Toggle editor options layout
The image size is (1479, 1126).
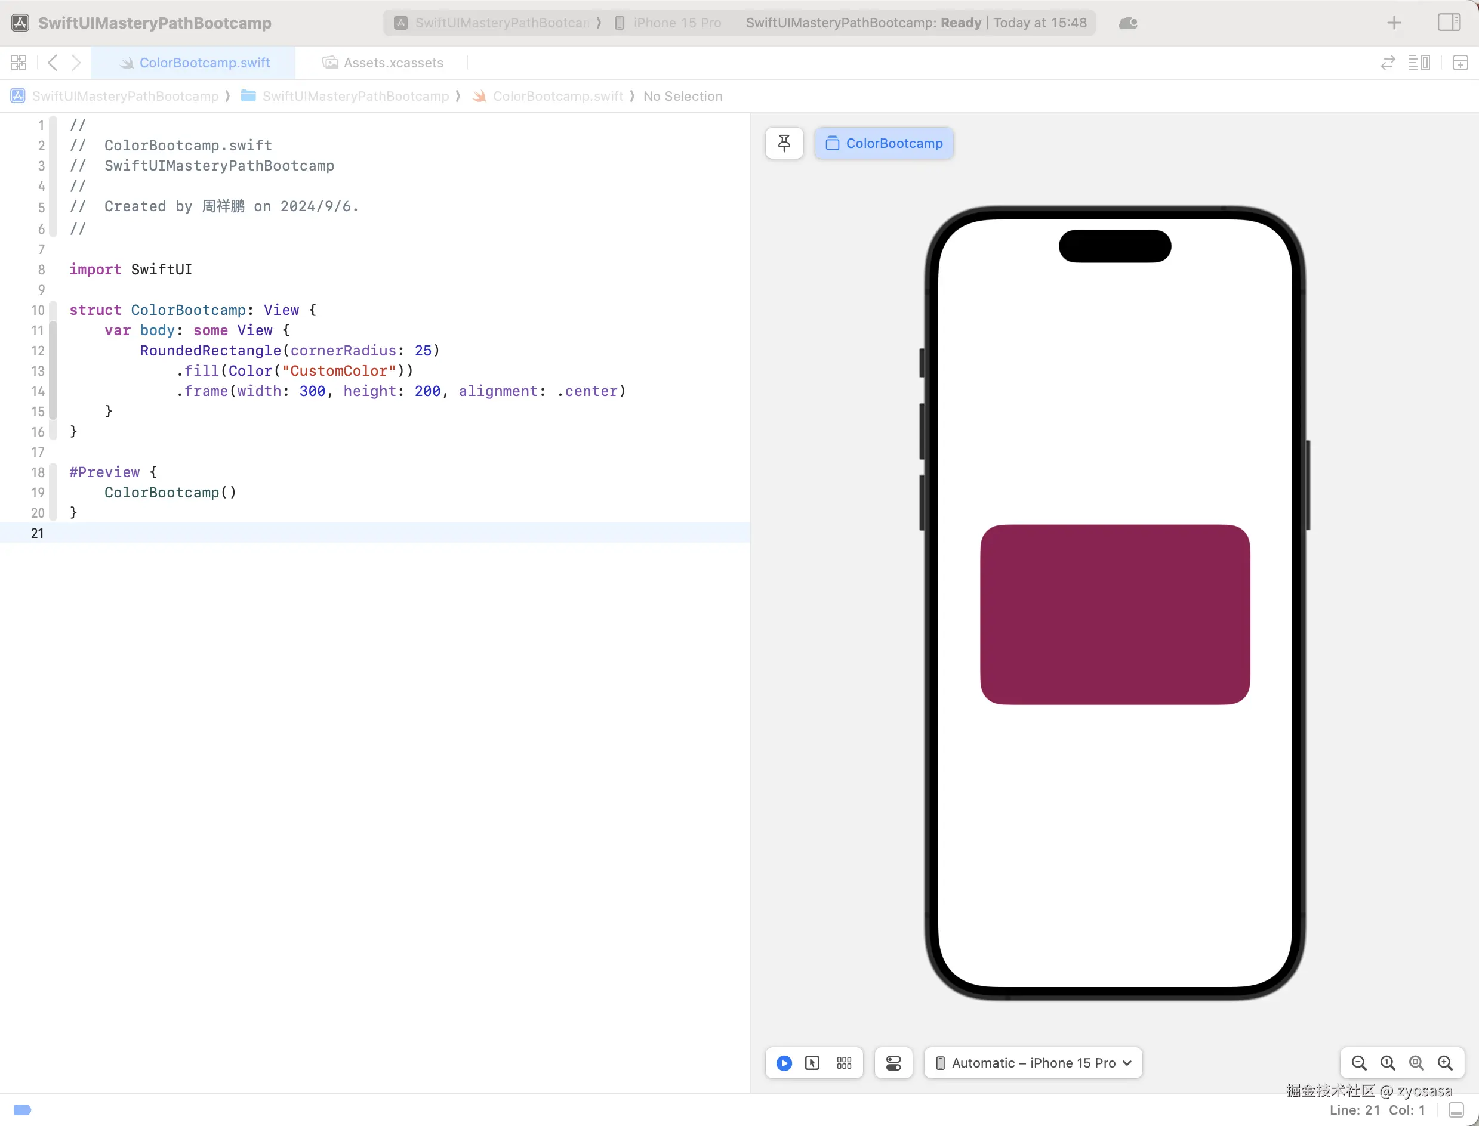1419,63
